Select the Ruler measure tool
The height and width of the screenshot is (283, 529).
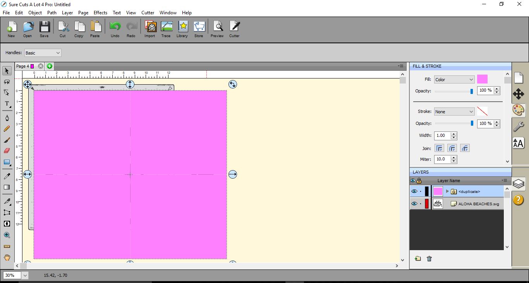click(7, 246)
